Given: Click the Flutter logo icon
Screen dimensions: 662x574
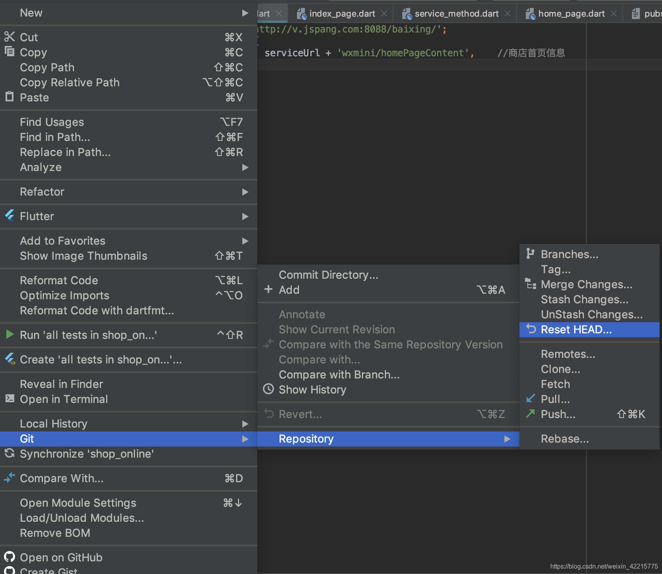Looking at the screenshot, I should point(10,216).
